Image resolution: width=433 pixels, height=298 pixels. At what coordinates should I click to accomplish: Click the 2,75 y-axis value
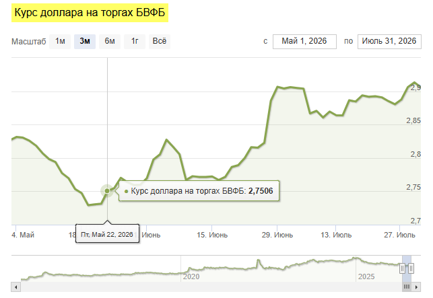point(413,187)
